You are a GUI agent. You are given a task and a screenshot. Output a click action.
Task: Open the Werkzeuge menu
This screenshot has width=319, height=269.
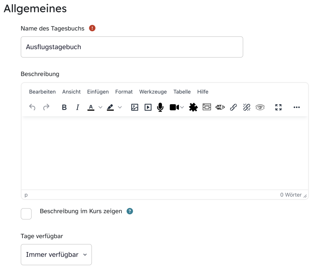click(153, 92)
